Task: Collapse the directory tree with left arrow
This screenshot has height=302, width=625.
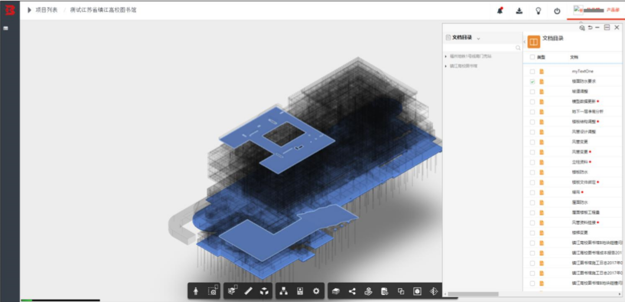Action: tap(524, 42)
